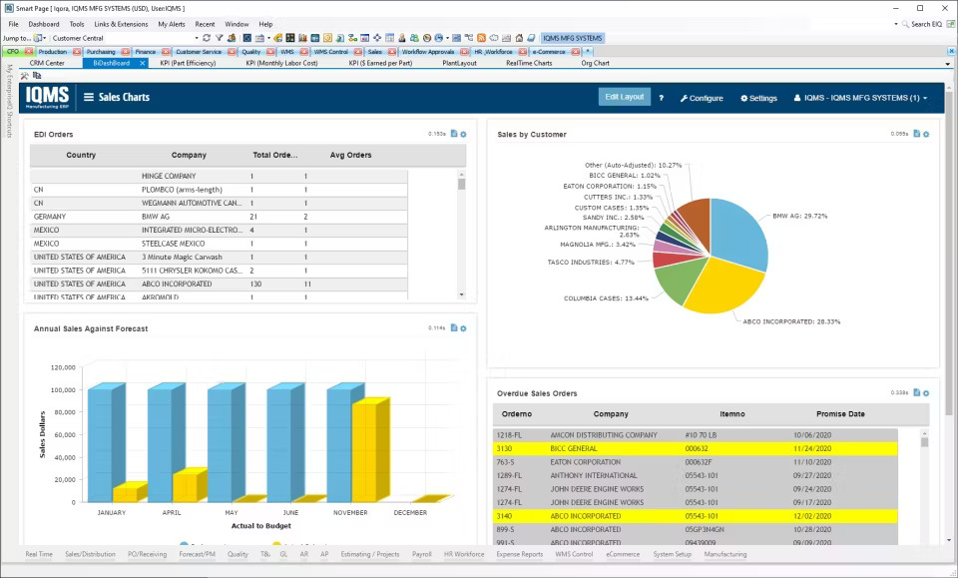Screen dimensions: 958x578
Task: Click the help question mark icon
Action: [x=661, y=97]
